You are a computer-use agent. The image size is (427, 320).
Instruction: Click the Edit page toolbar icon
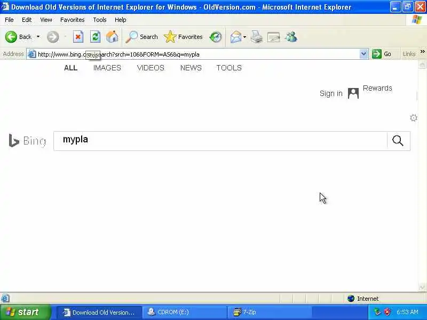274,37
